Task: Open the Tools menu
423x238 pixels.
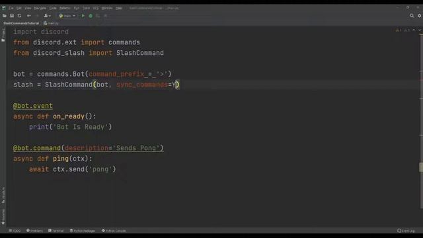Action: [87, 8]
